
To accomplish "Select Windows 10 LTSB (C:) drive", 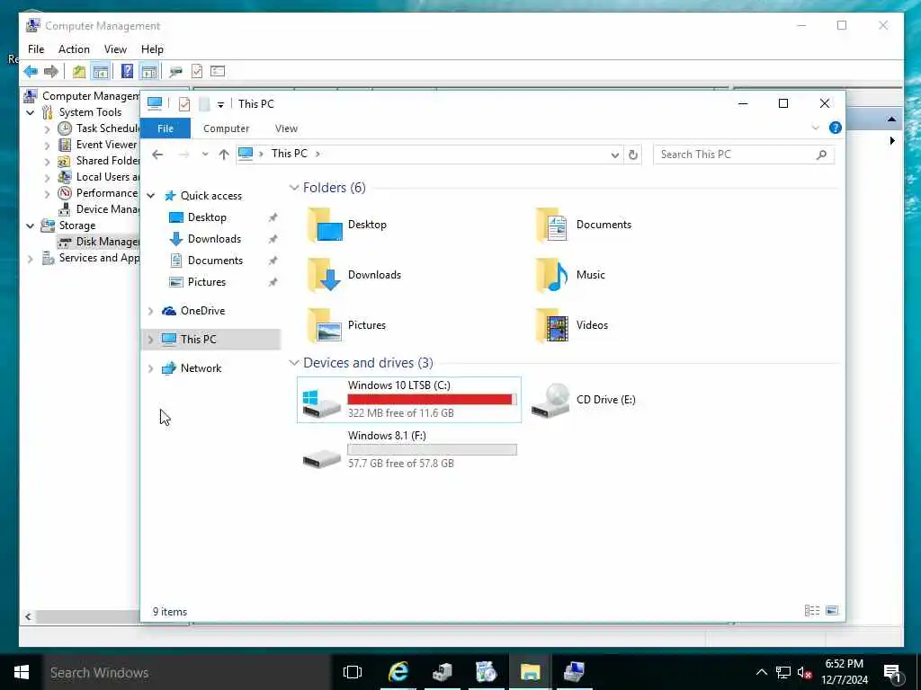I will (409, 400).
